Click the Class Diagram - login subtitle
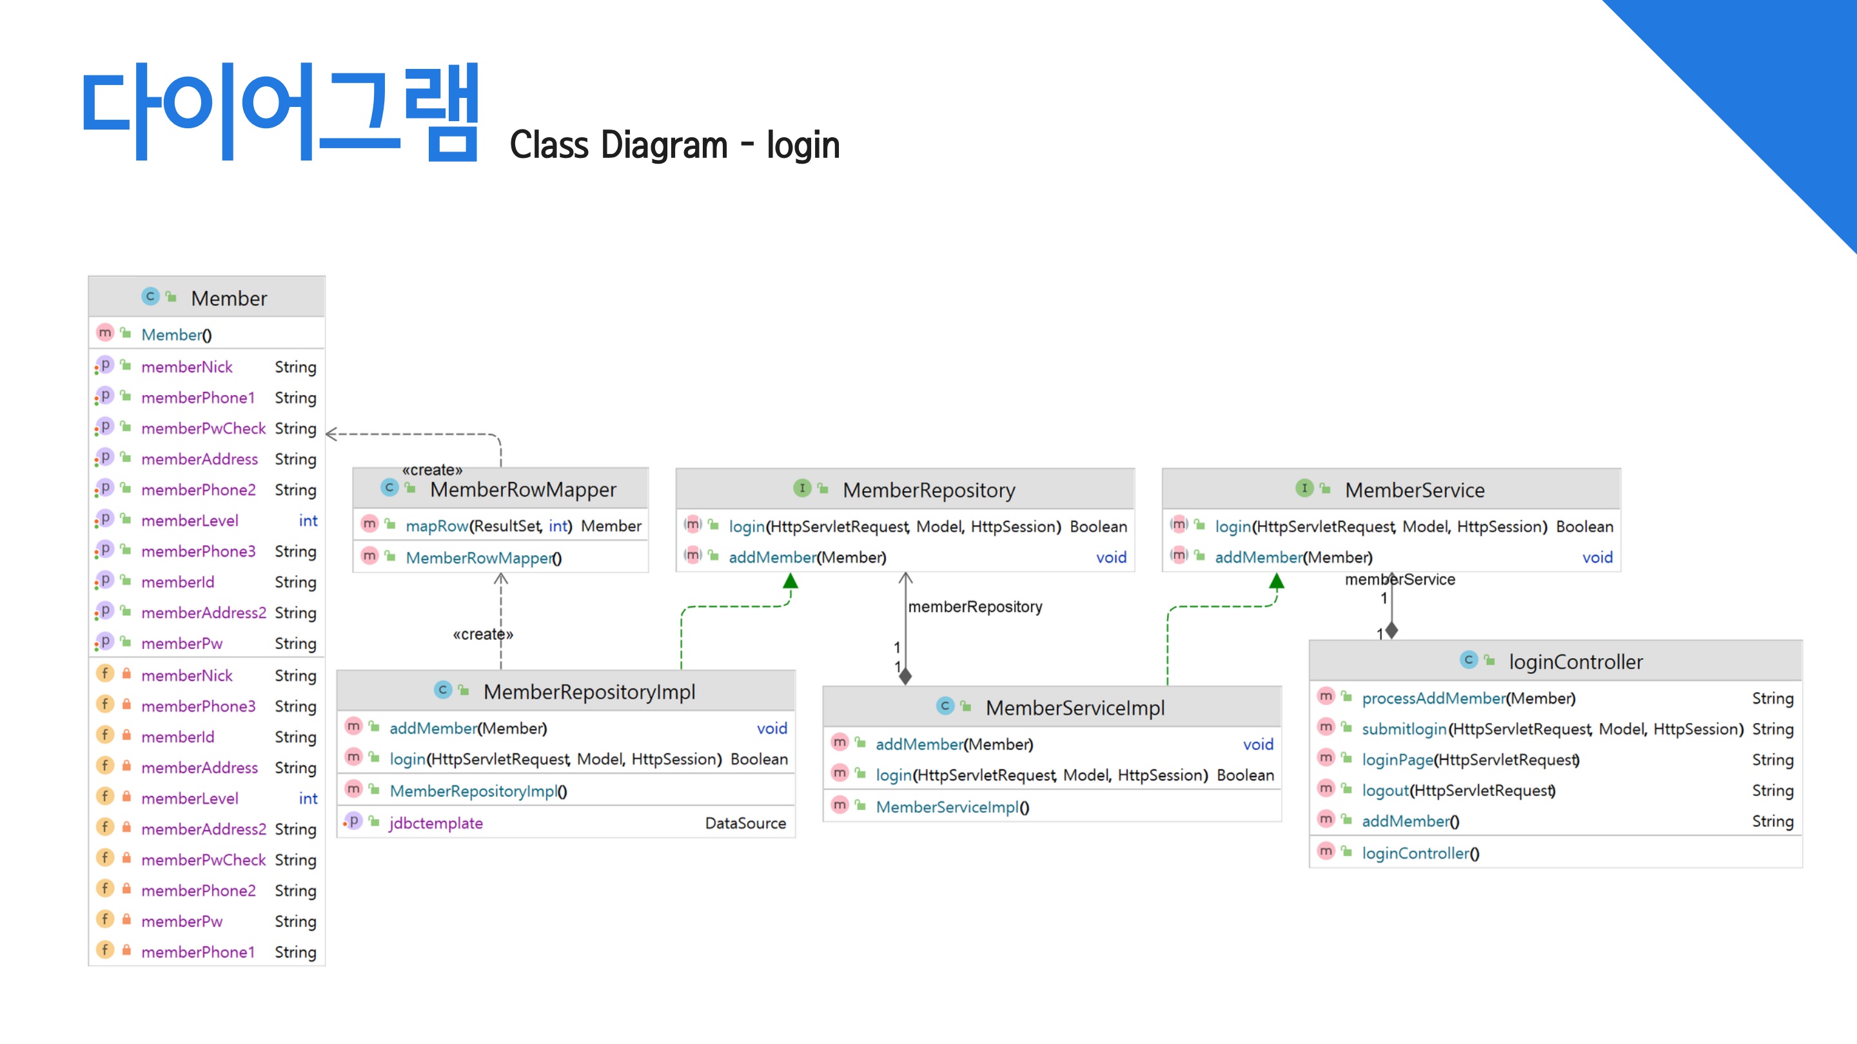The image size is (1857, 1044). click(x=674, y=145)
